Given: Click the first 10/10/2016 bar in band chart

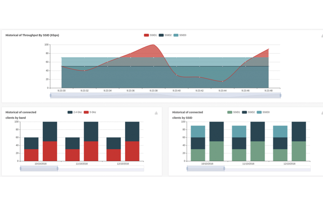Looking at the screenshot, I should [x=31, y=149].
